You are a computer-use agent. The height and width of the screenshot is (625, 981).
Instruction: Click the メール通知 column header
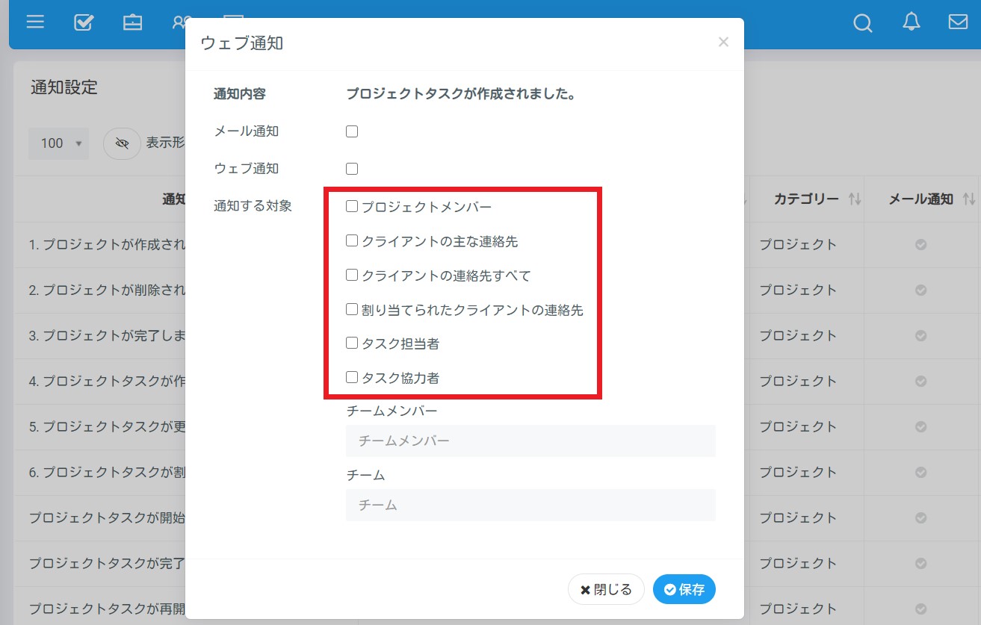pyautogui.click(x=921, y=199)
